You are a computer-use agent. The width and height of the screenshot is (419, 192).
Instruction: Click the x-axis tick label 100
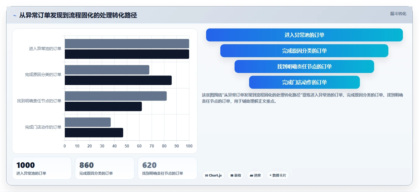coord(189,146)
